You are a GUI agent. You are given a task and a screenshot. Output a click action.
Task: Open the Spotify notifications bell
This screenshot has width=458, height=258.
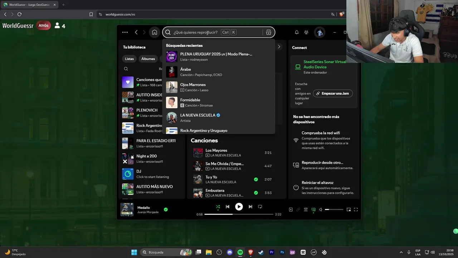coord(297,32)
